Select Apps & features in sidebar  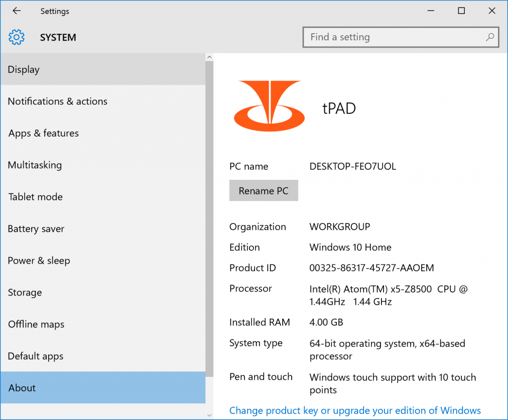pos(103,133)
